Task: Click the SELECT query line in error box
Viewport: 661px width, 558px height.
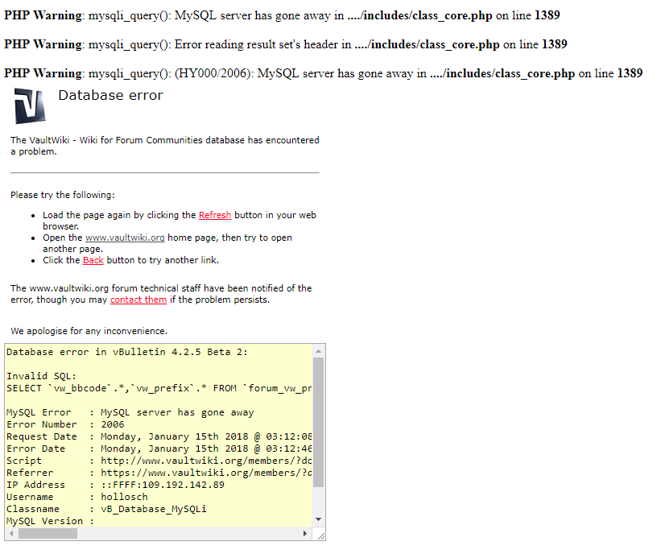Action: click(x=159, y=389)
